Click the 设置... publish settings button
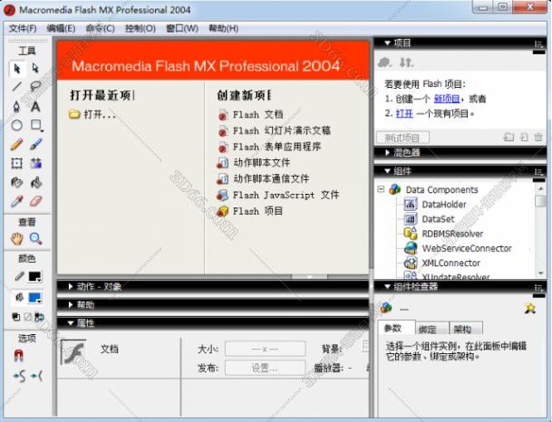This screenshot has height=422, width=552. click(x=265, y=369)
